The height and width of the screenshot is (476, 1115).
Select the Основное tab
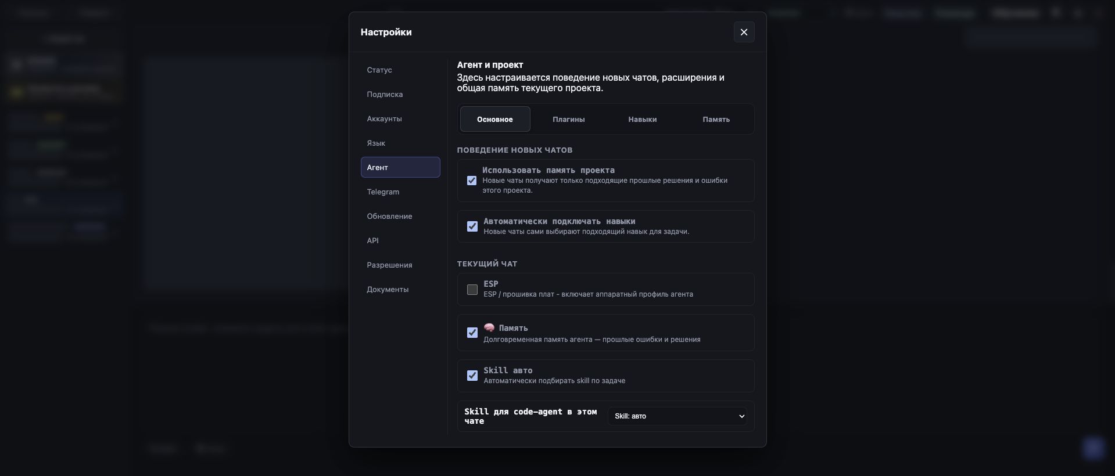click(495, 119)
